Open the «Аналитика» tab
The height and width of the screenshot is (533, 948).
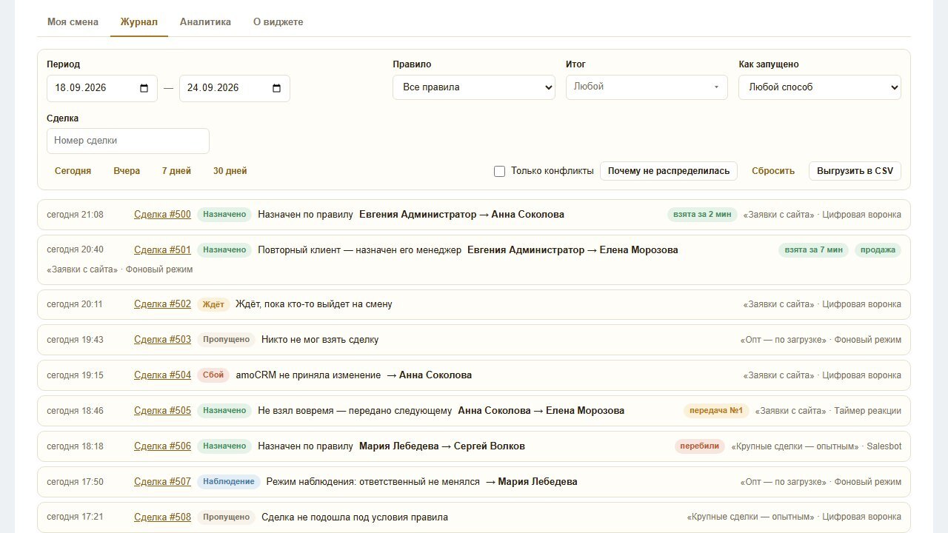205,21
